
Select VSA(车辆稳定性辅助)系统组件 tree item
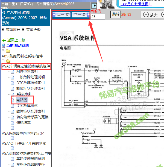[x=26, y=66]
